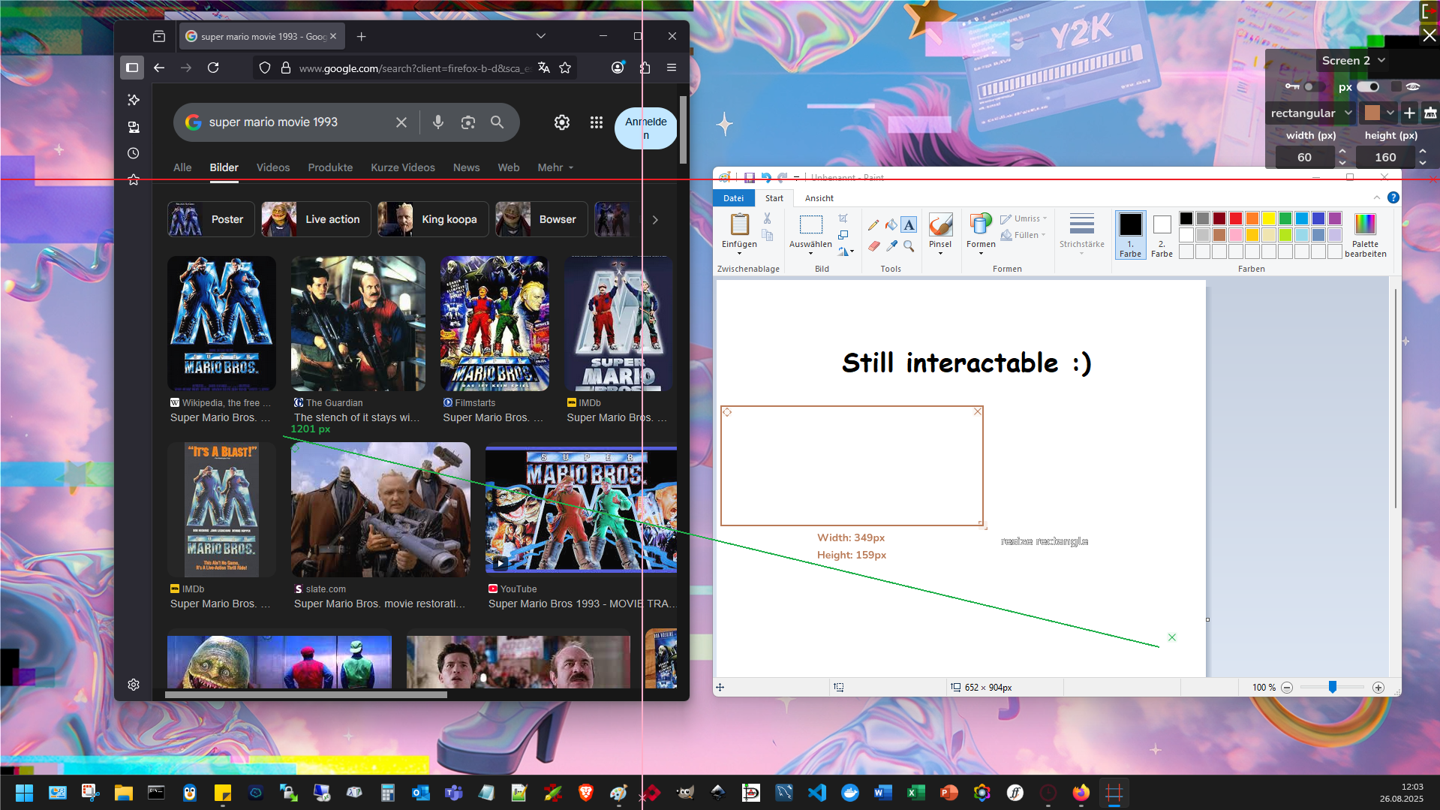Open Google Lens image search icon
Image resolution: width=1440 pixels, height=810 pixels.
[x=467, y=122]
